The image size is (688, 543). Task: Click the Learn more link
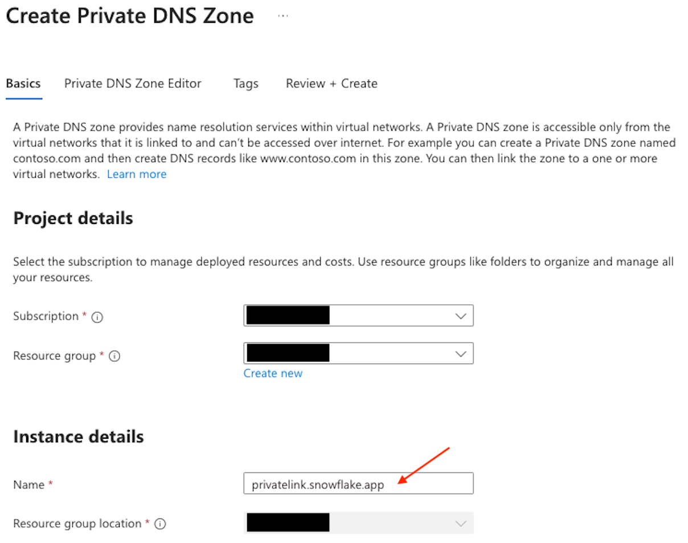(x=136, y=174)
